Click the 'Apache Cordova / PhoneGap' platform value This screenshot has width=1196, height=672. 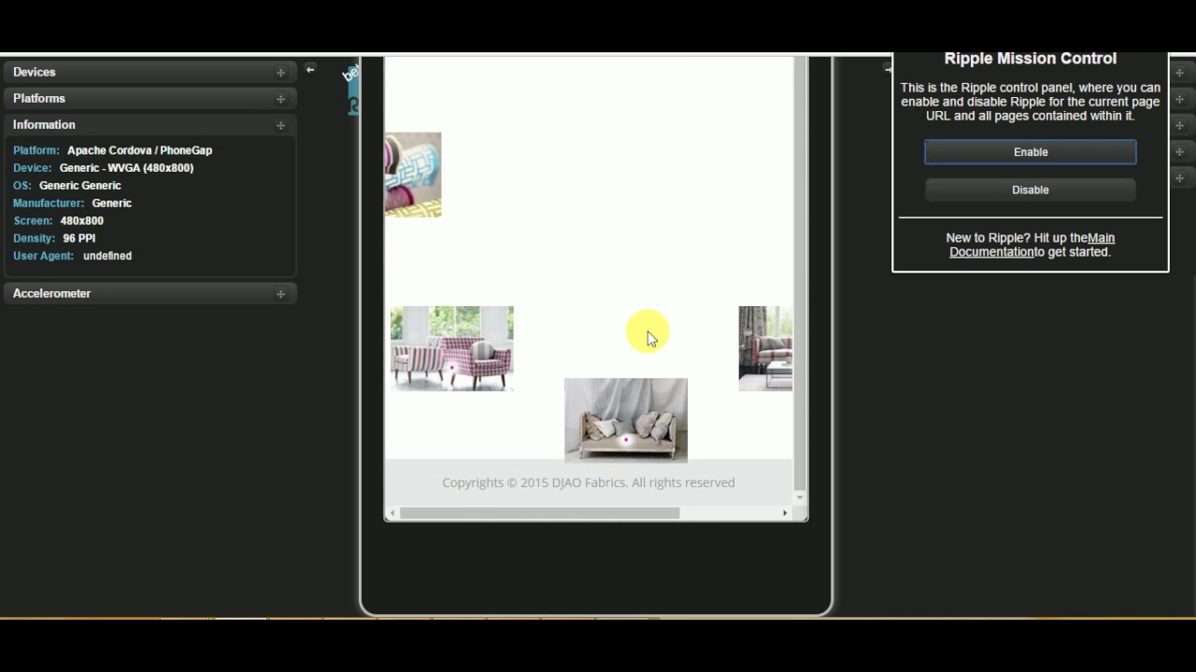(x=139, y=150)
